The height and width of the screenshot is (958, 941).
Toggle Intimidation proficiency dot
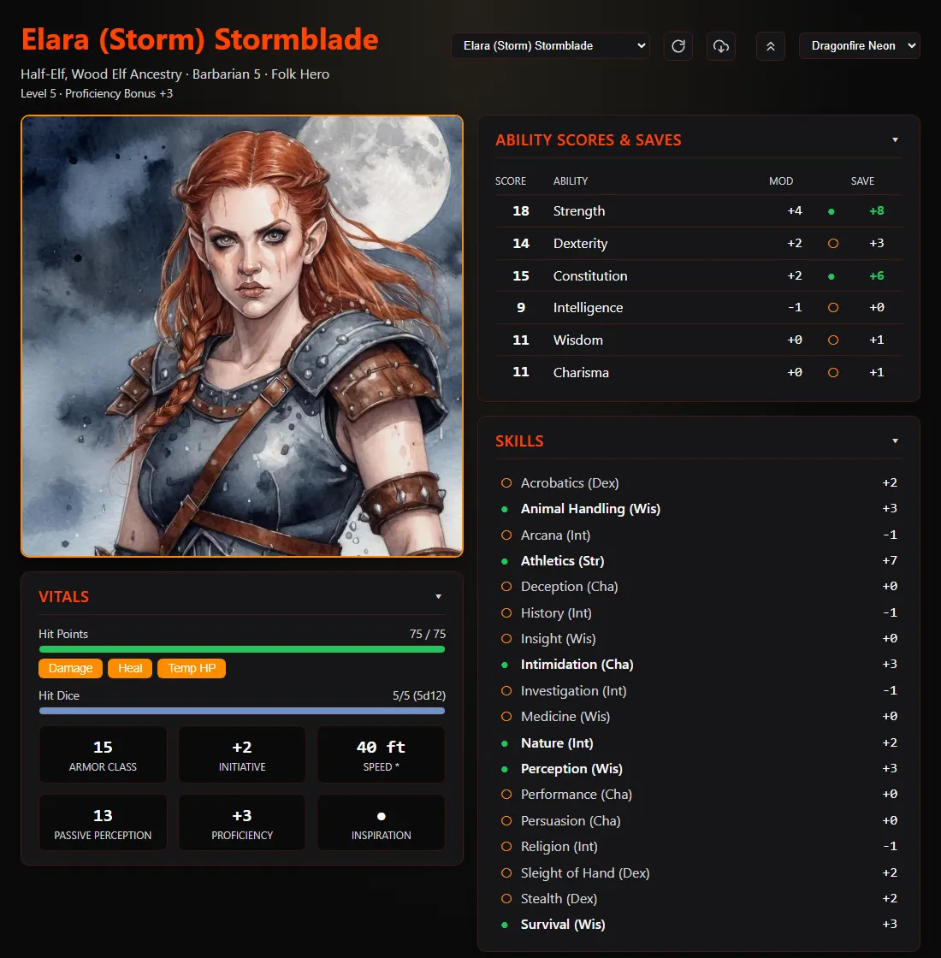(505, 665)
